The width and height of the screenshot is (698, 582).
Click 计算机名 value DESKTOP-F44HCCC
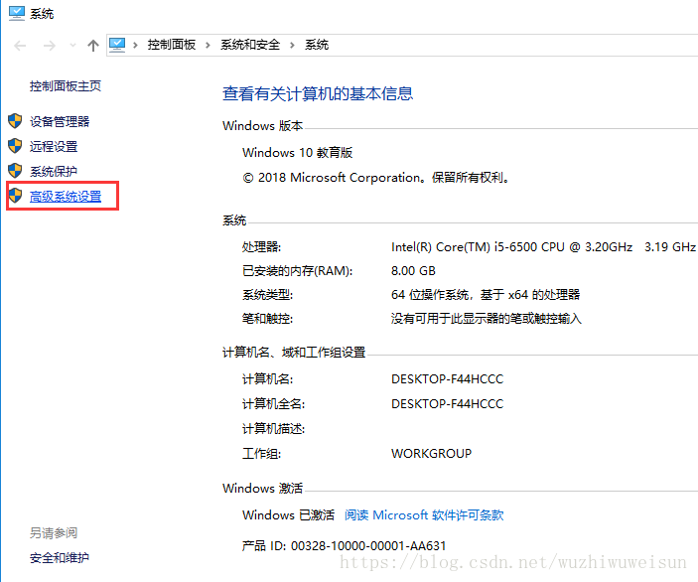coord(447,379)
